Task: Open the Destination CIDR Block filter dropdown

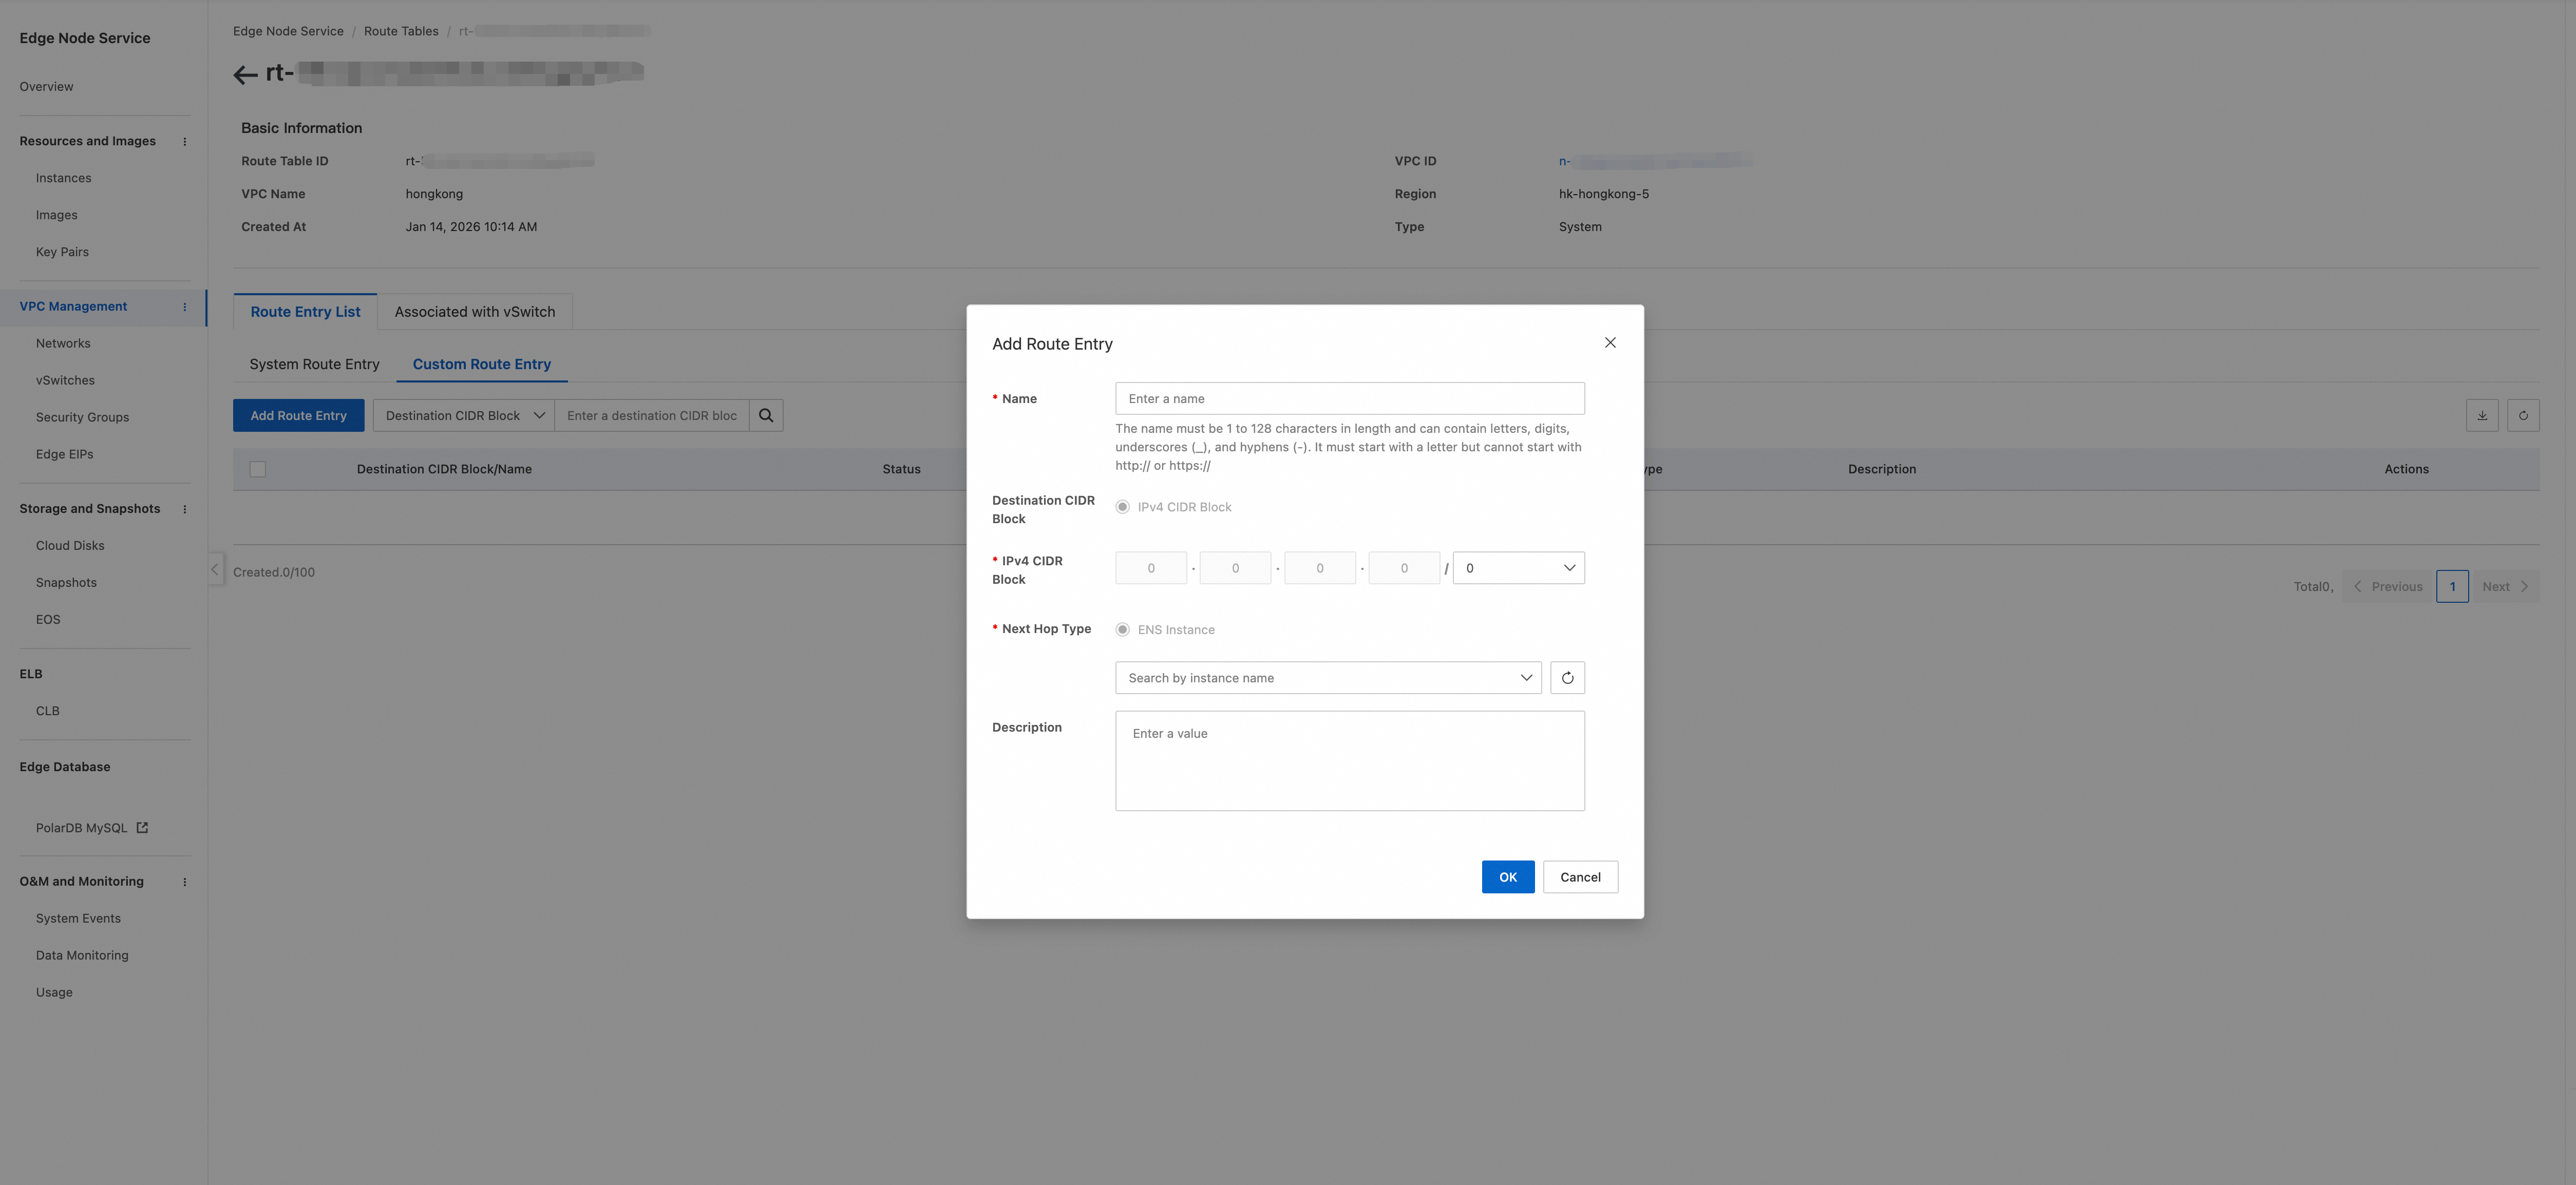Action: point(464,416)
